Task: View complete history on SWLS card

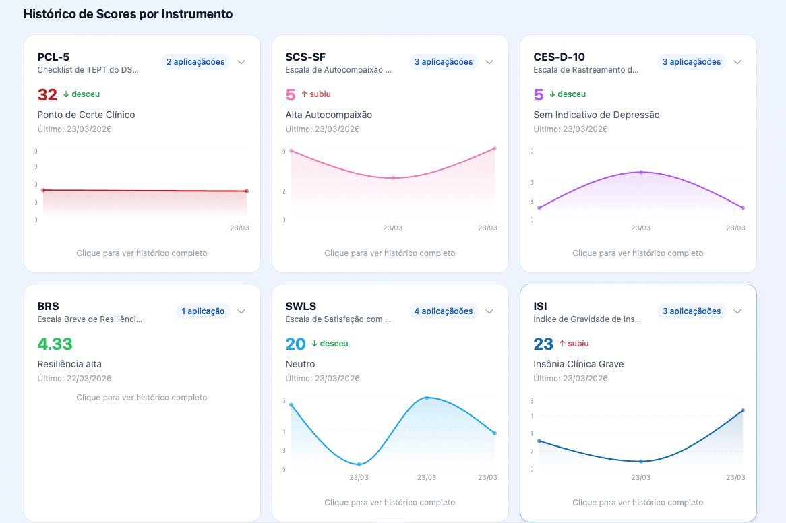Action: tap(390, 502)
